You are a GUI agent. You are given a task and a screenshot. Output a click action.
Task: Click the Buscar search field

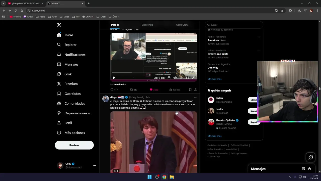click(x=234, y=25)
